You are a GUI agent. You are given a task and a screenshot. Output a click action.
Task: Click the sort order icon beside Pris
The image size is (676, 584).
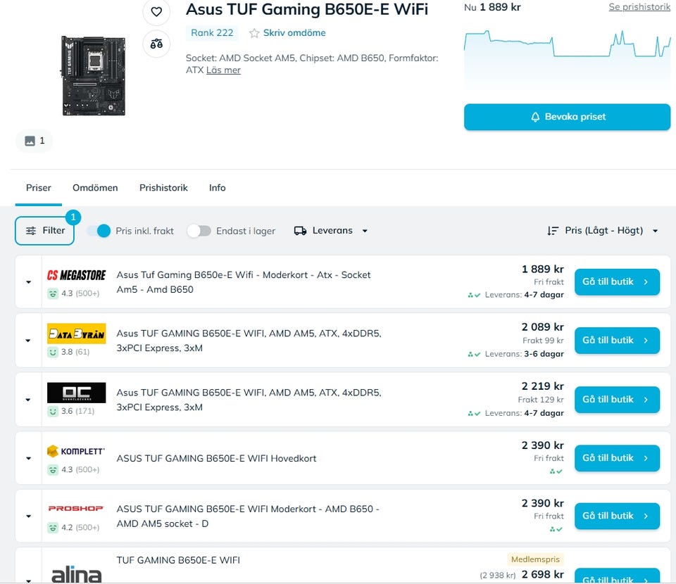tap(553, 231)
